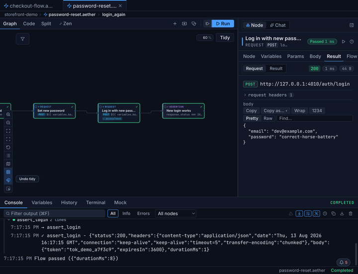This screenshot has height=274, width=358.
Task: Collapse the assert_login console group
Action: (8, 220)
